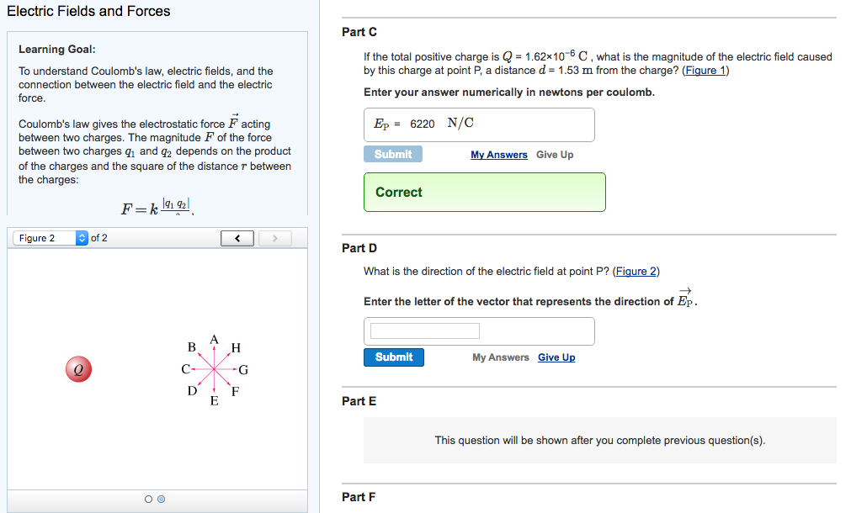This screenshot has width=851, height=513.
Task: Click the Part C answer field showing 6220
Action: pyautogui.click(x=479, y=124)
